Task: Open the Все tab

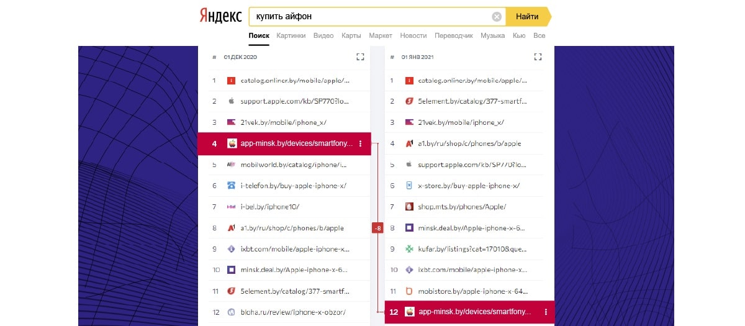Action: [540, 35]
